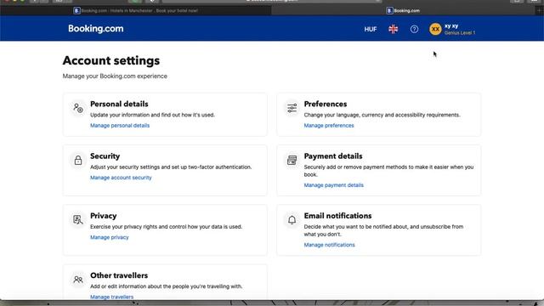The image size is (544, 306).
Task: Open the help question mark icon
Action: [x=414, y=29]
